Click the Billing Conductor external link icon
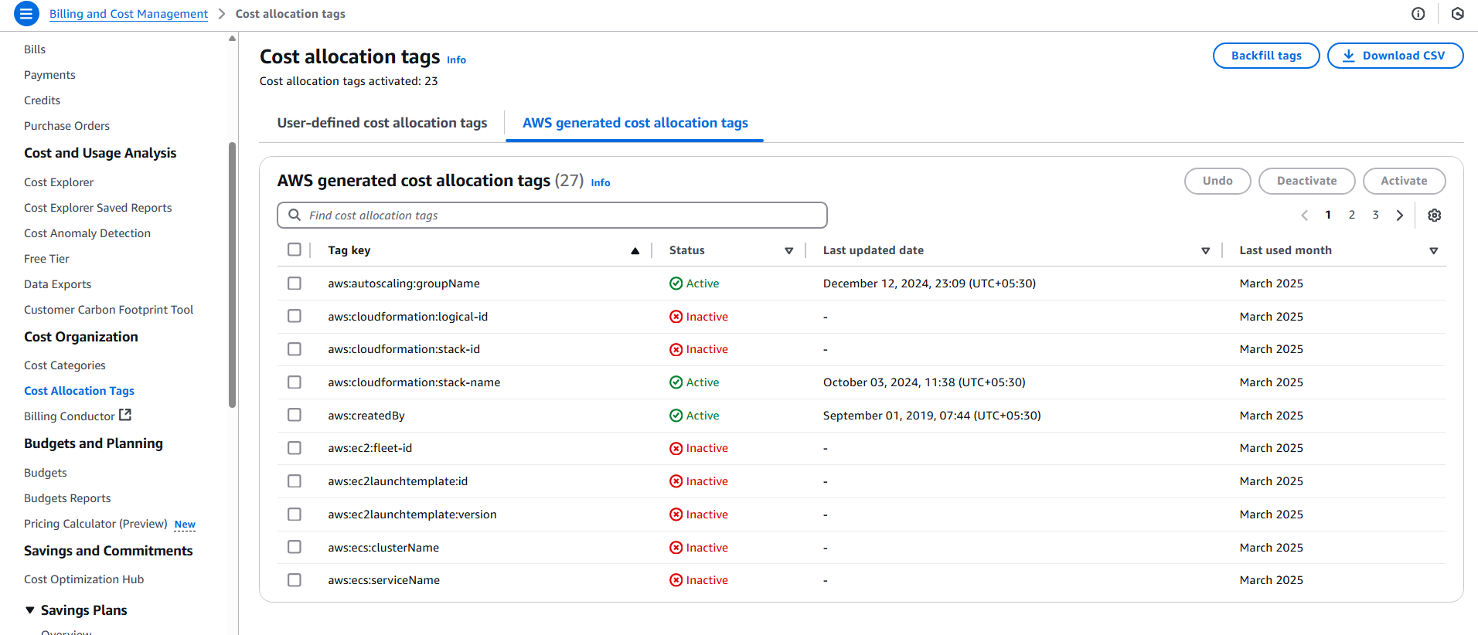The image size is (1478, 635). tap(125, 415)
